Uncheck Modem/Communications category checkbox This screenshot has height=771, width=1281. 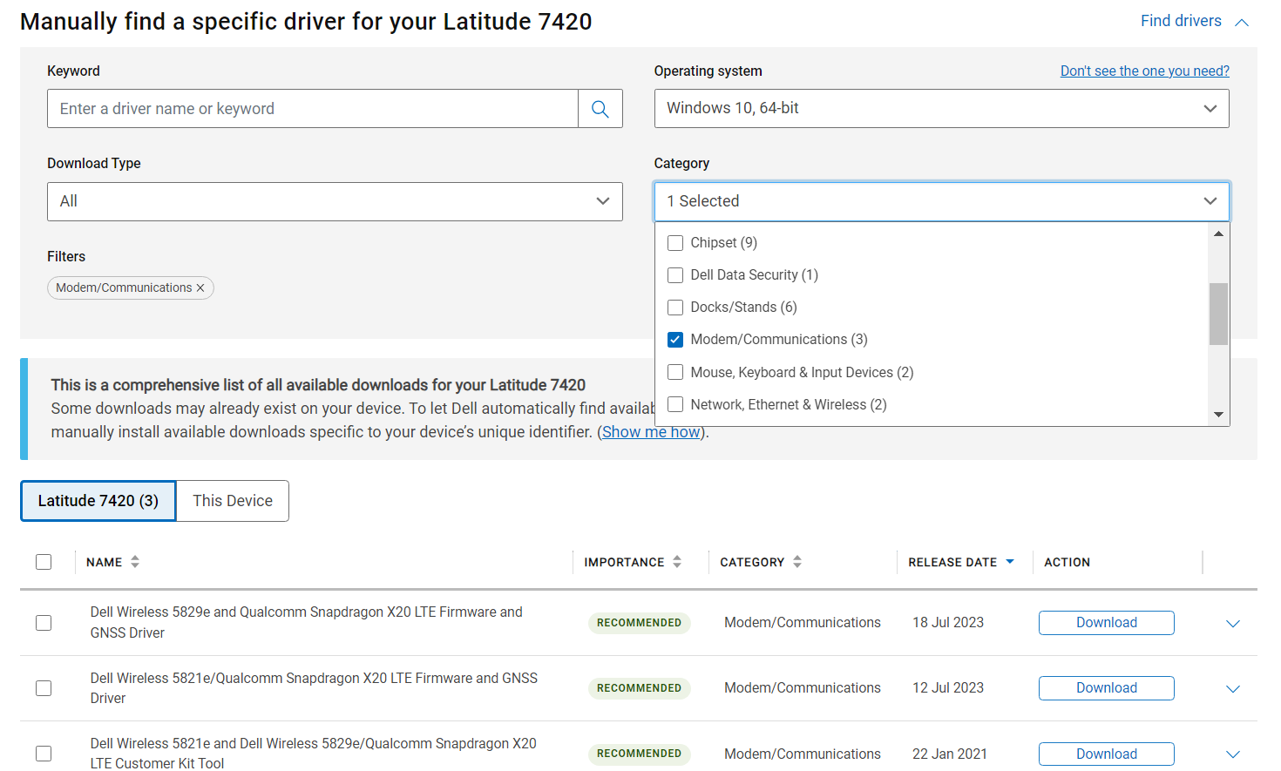point(675,340)
